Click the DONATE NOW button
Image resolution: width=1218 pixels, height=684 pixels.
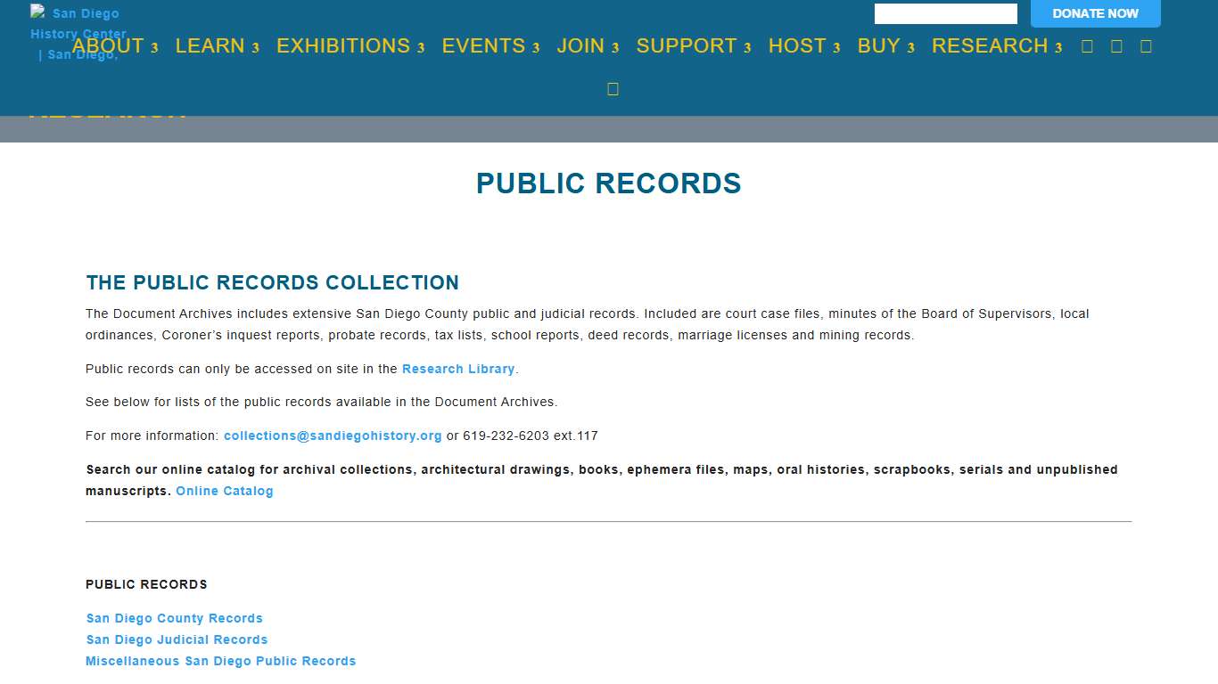1095,13
